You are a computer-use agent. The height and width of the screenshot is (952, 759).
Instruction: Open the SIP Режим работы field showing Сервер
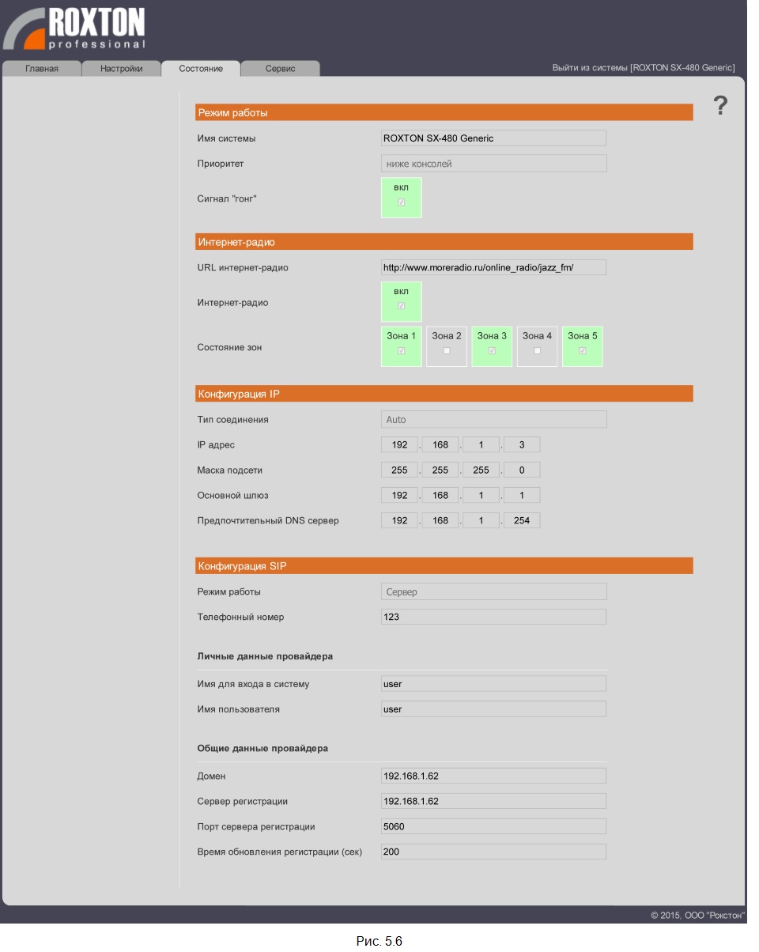click(493, 591)
